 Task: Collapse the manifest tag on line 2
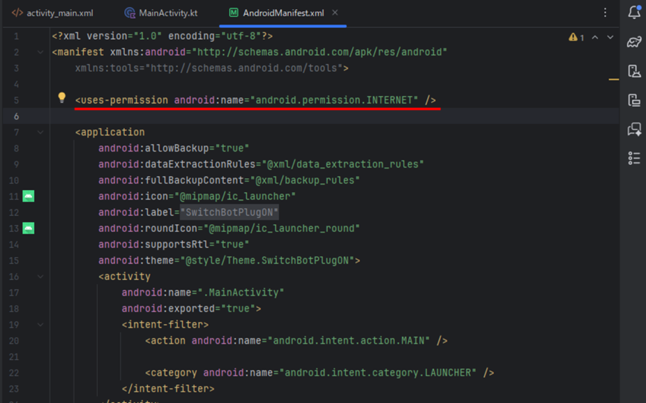click(41, 52)
